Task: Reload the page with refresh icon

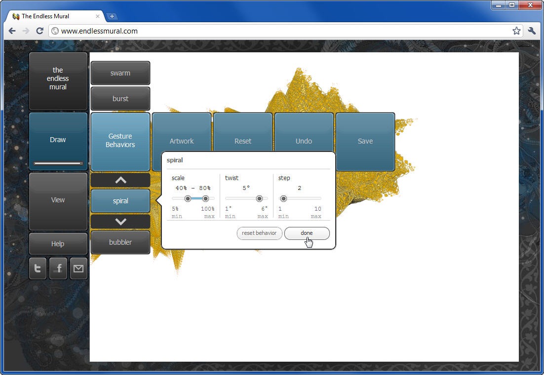Action: click(40, 31)
